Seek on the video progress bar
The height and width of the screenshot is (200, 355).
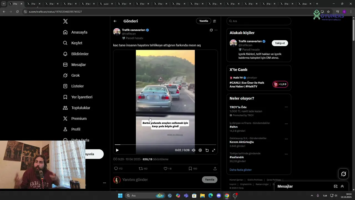165,145
